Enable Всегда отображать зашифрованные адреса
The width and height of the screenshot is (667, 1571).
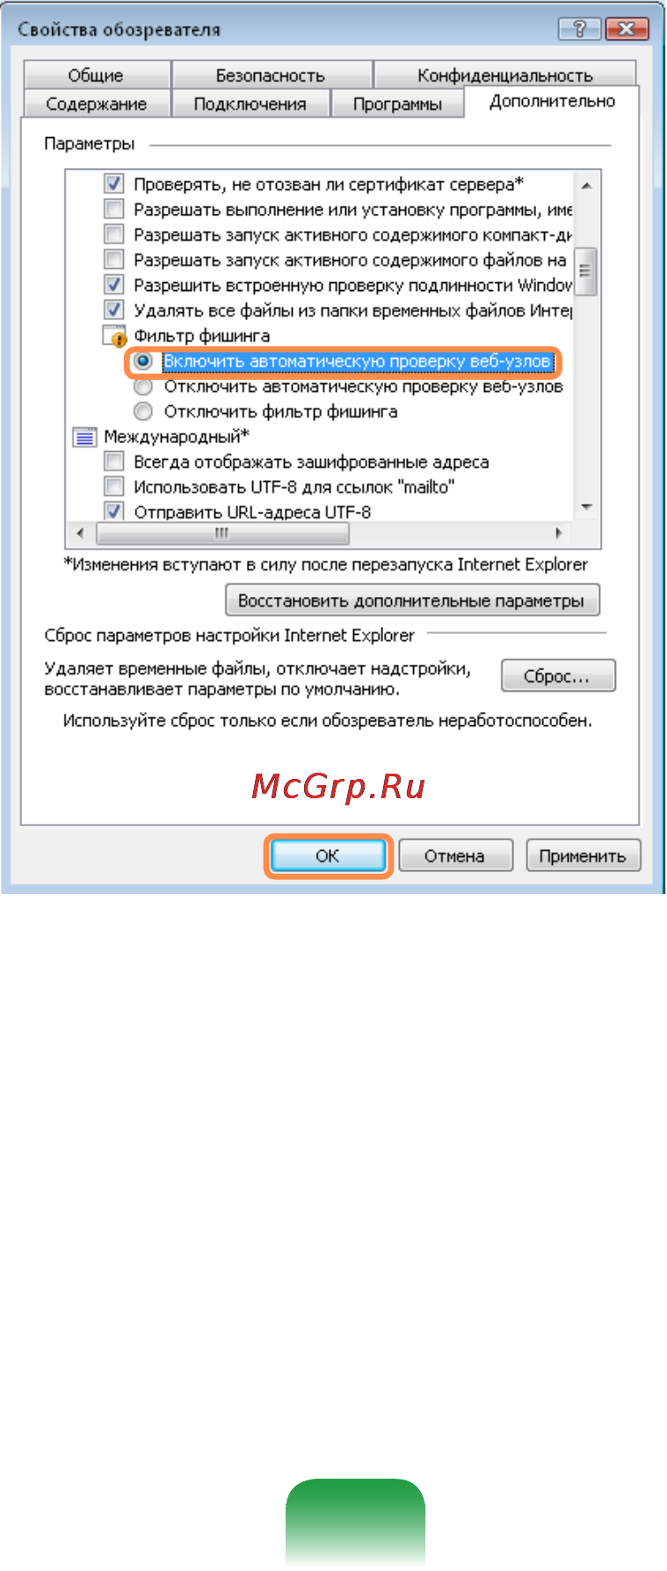(113, 462)
